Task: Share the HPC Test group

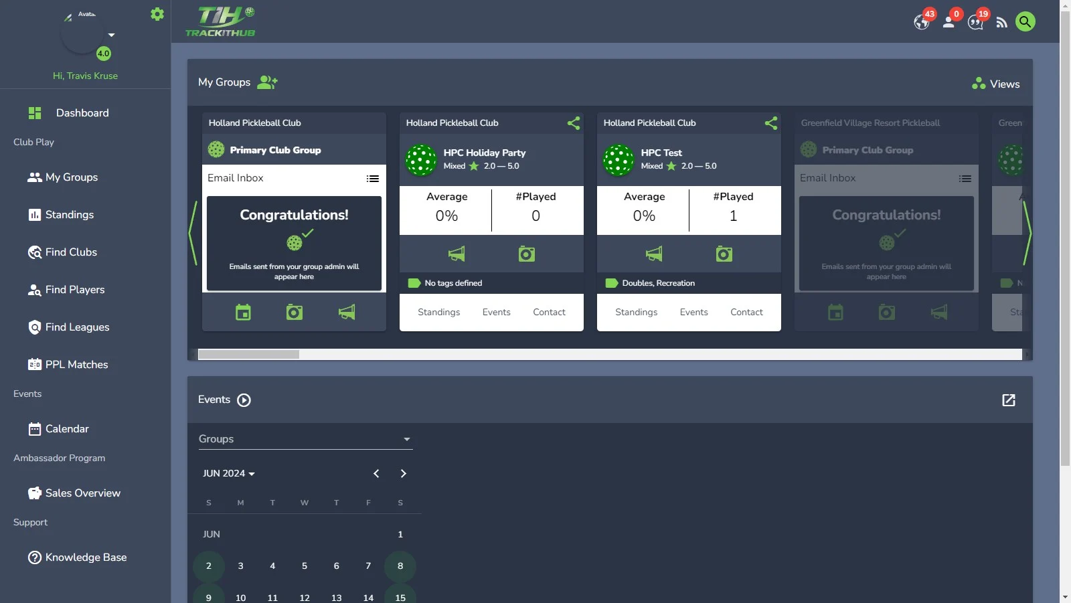Action: 771,123
